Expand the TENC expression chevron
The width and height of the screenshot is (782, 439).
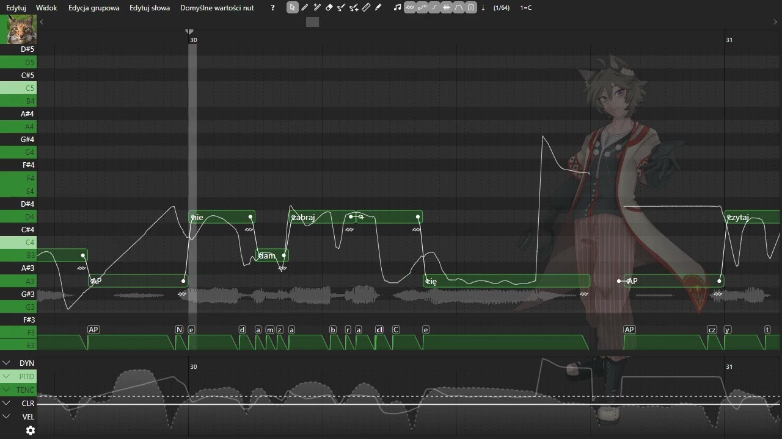[x=6, y=390]
